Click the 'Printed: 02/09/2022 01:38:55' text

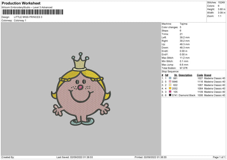click(x=151, y=157)
